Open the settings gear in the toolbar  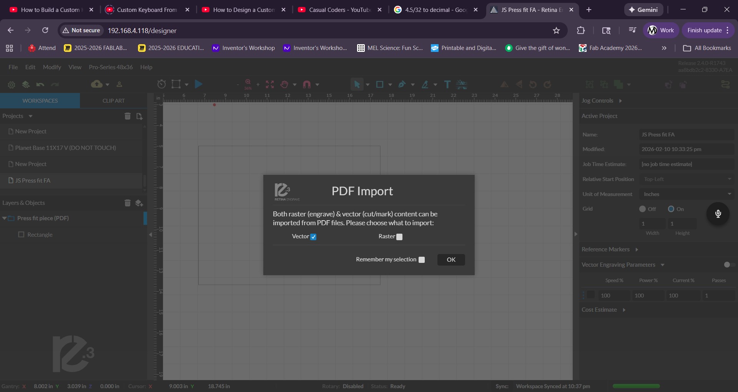pos(12,85)
